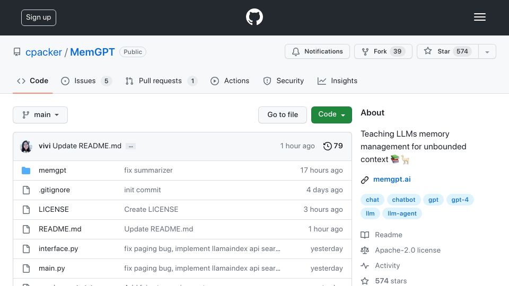Image resolution: width=509 pixels, height=286 pixels.
Task: Open README.md row's Update README.md commit
Action: coord(159,229)
